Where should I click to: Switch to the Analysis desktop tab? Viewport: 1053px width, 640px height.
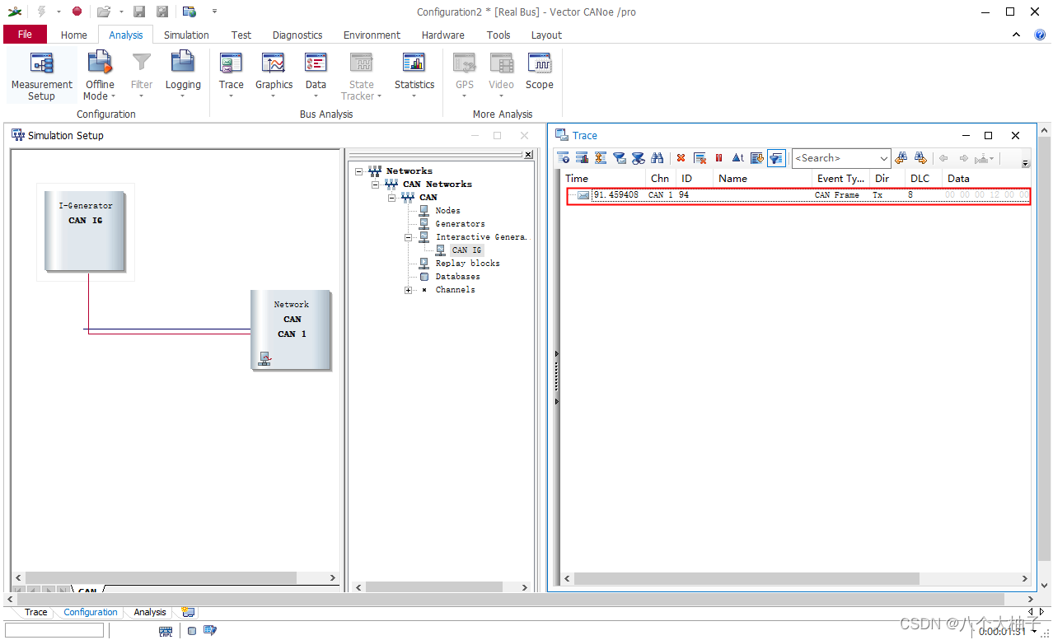pyautogui.click(x=149, y=612)
